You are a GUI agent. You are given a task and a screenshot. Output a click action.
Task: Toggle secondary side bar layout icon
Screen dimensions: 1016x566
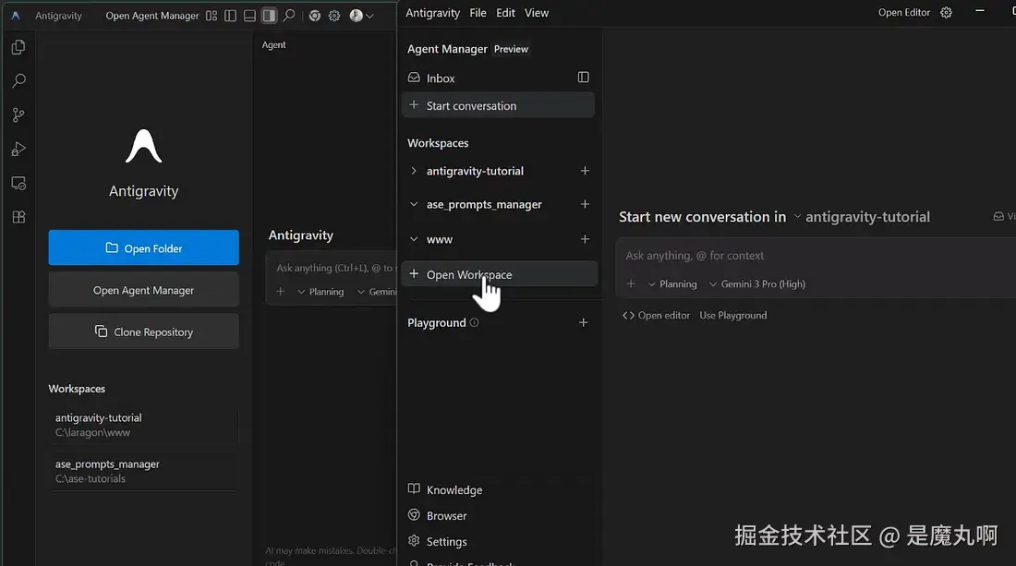[269, 16]
